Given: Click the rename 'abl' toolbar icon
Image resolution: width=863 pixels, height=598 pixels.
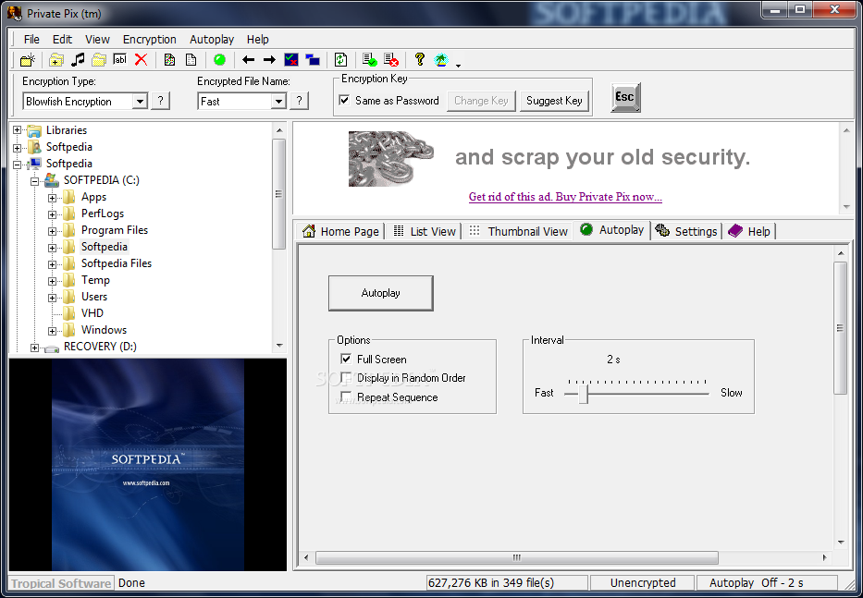Looking at the screenshot, I should coord(120,60).
